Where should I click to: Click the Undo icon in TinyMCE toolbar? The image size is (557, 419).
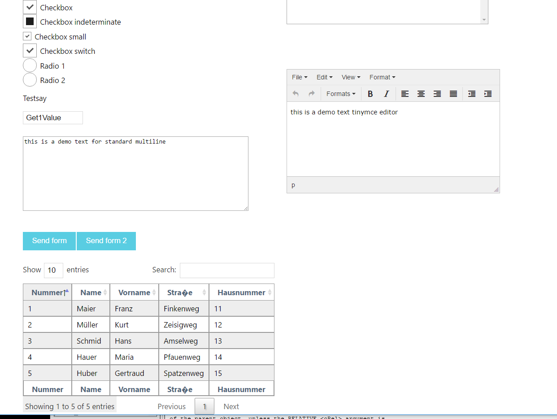(x=296, y=94)
